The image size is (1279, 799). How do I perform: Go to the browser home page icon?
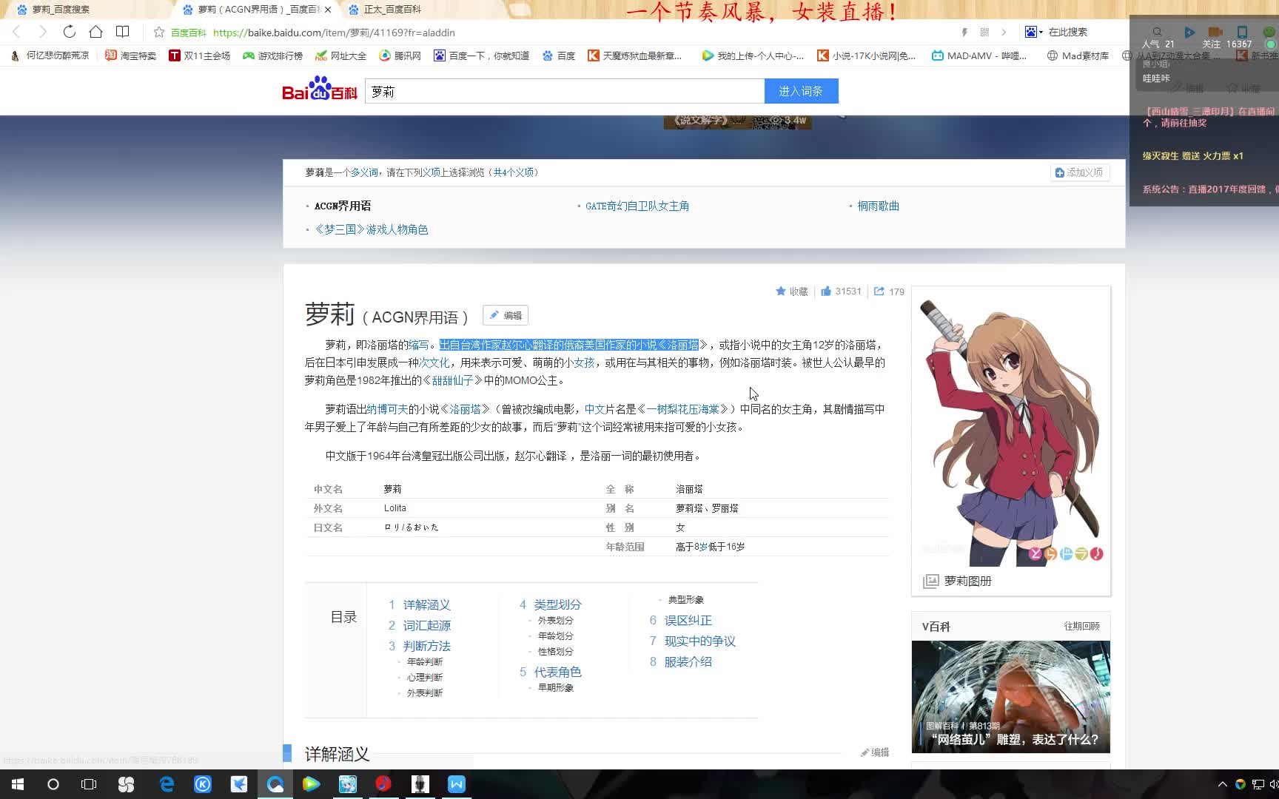click(95, 32)
